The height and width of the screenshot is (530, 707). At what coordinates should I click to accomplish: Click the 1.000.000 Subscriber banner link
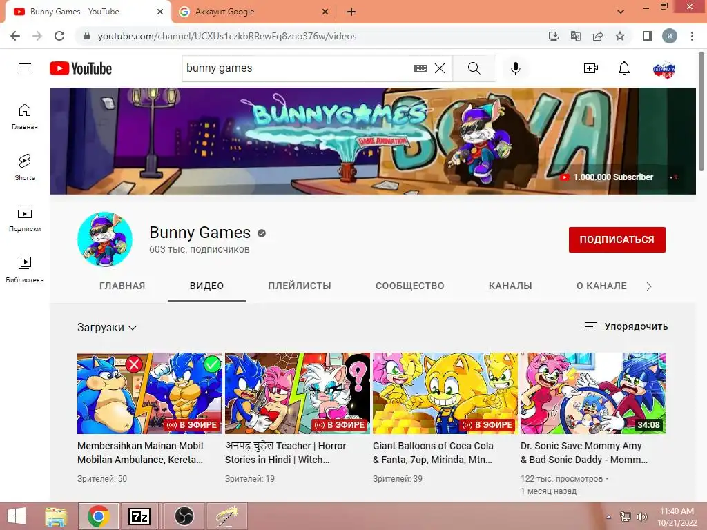pyautogui.click(x=608, y=177)
